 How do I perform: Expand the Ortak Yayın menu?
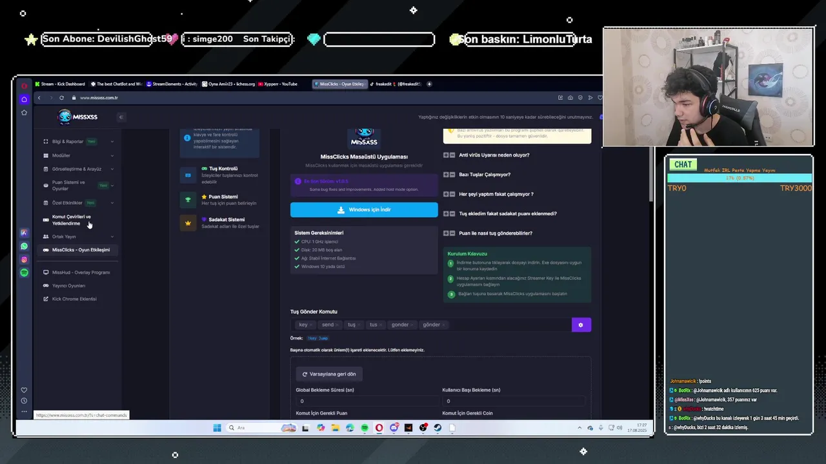[x=77, y=237]
